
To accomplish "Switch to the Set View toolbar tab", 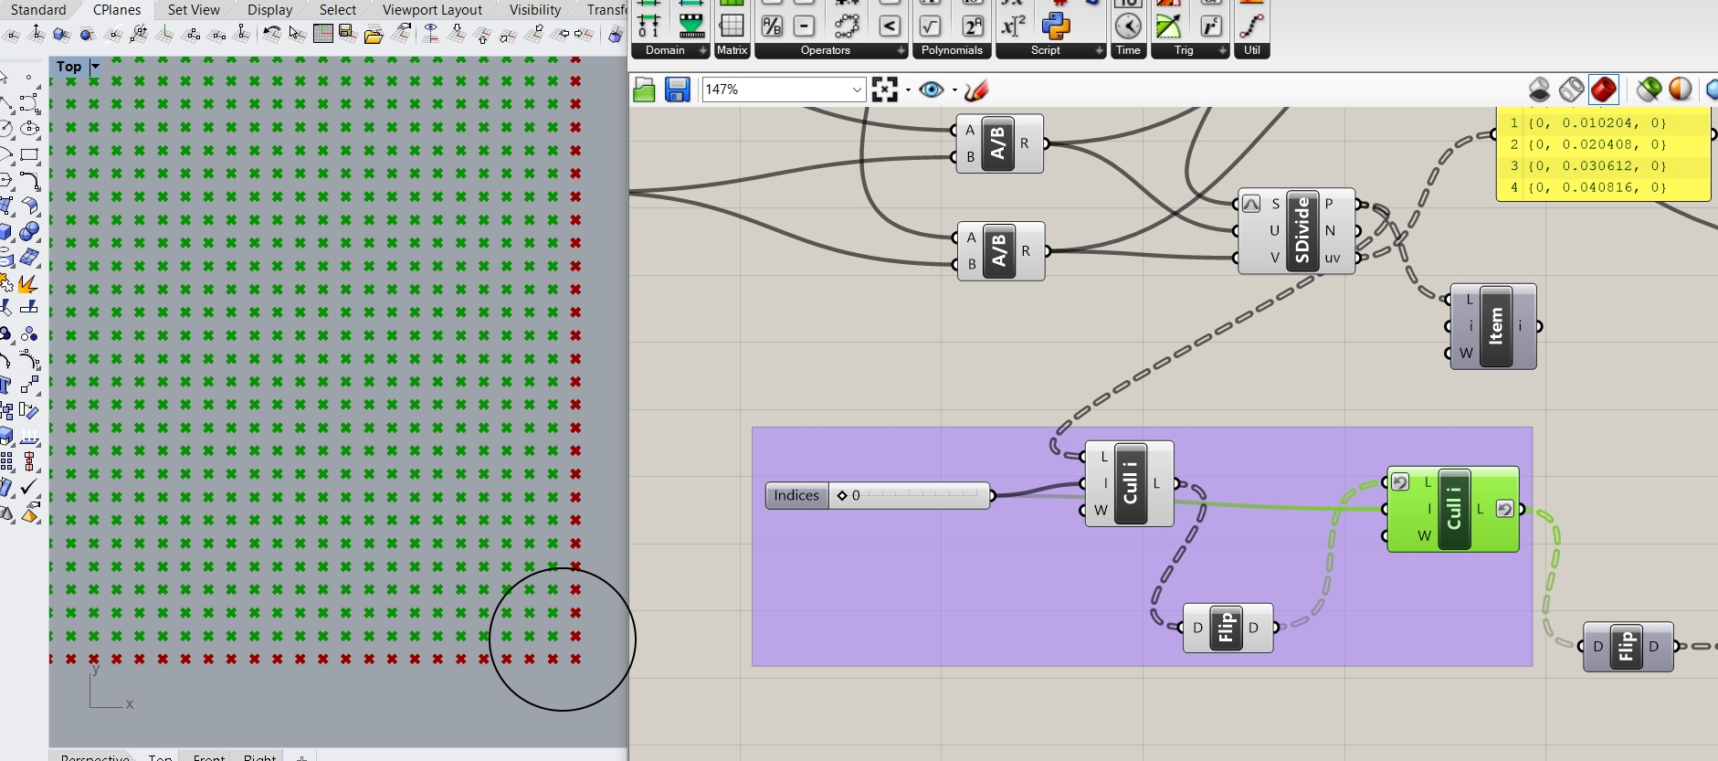I will tap(194, 9).
